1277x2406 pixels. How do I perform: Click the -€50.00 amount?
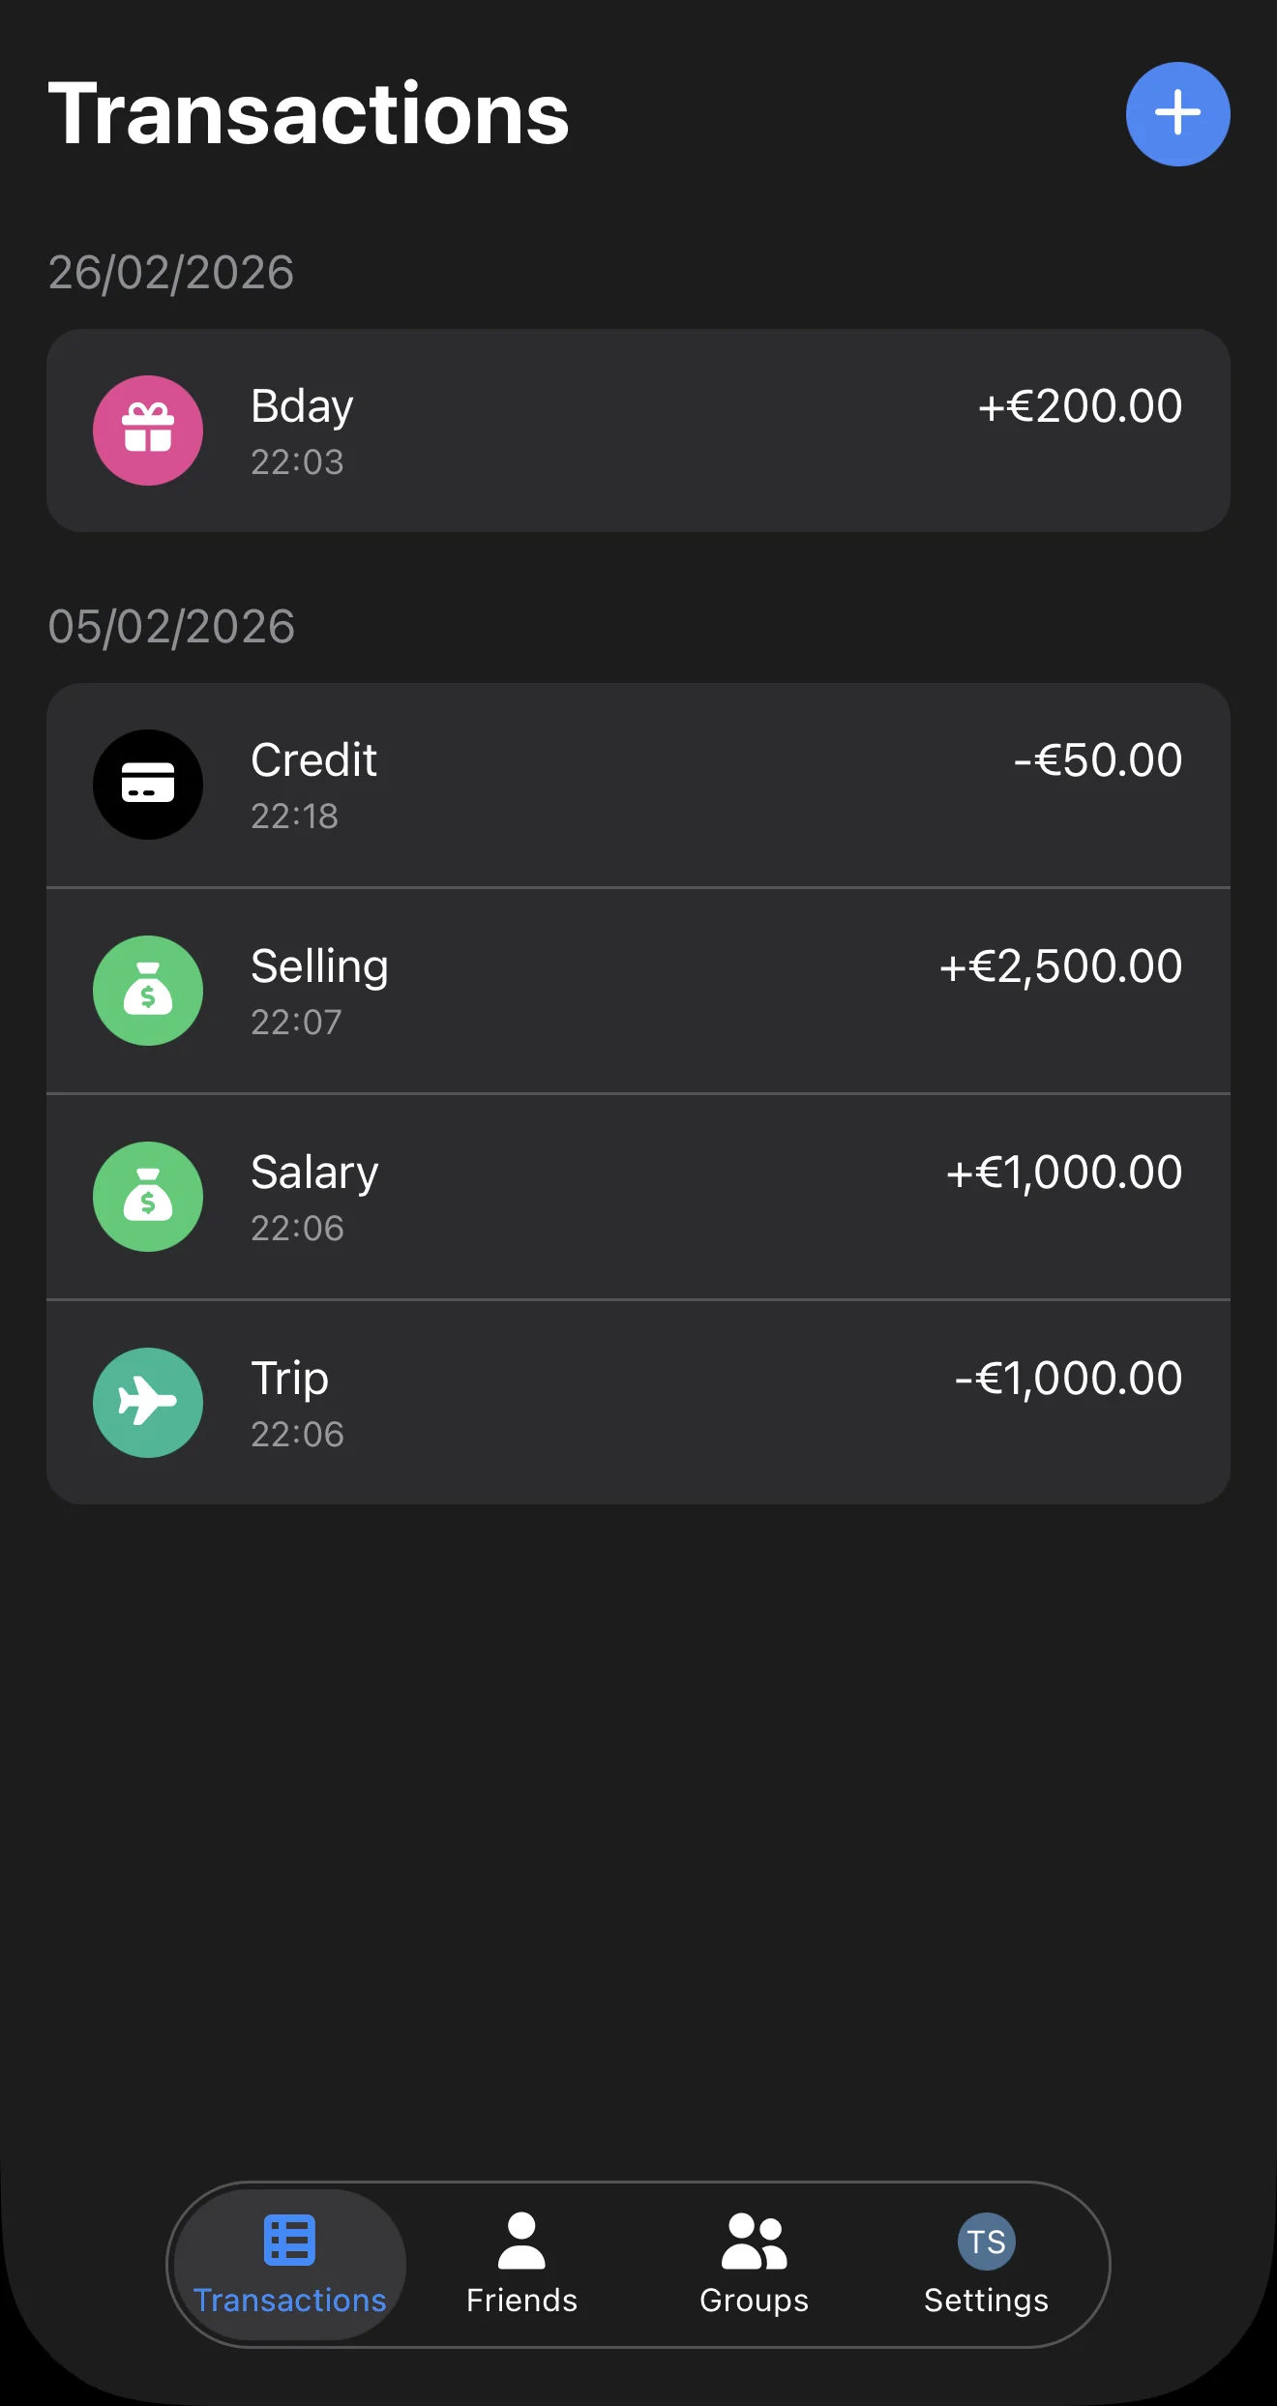(1098, 760)
